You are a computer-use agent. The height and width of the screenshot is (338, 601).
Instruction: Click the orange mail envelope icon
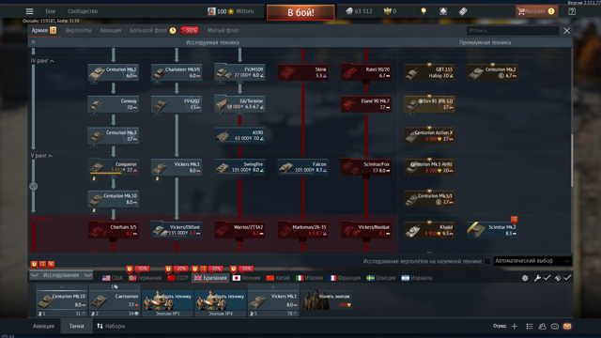click(567, 326)
